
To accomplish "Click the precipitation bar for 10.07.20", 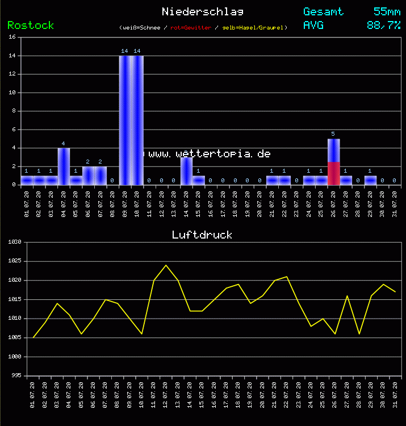I will point(137,119).
